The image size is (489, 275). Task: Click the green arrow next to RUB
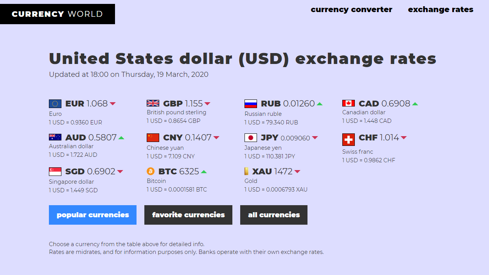point(319,103)
